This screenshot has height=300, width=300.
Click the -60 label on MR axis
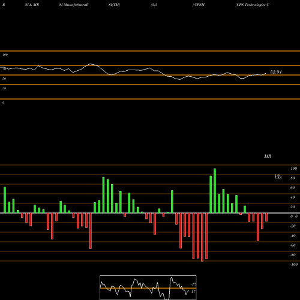[293, 245]
